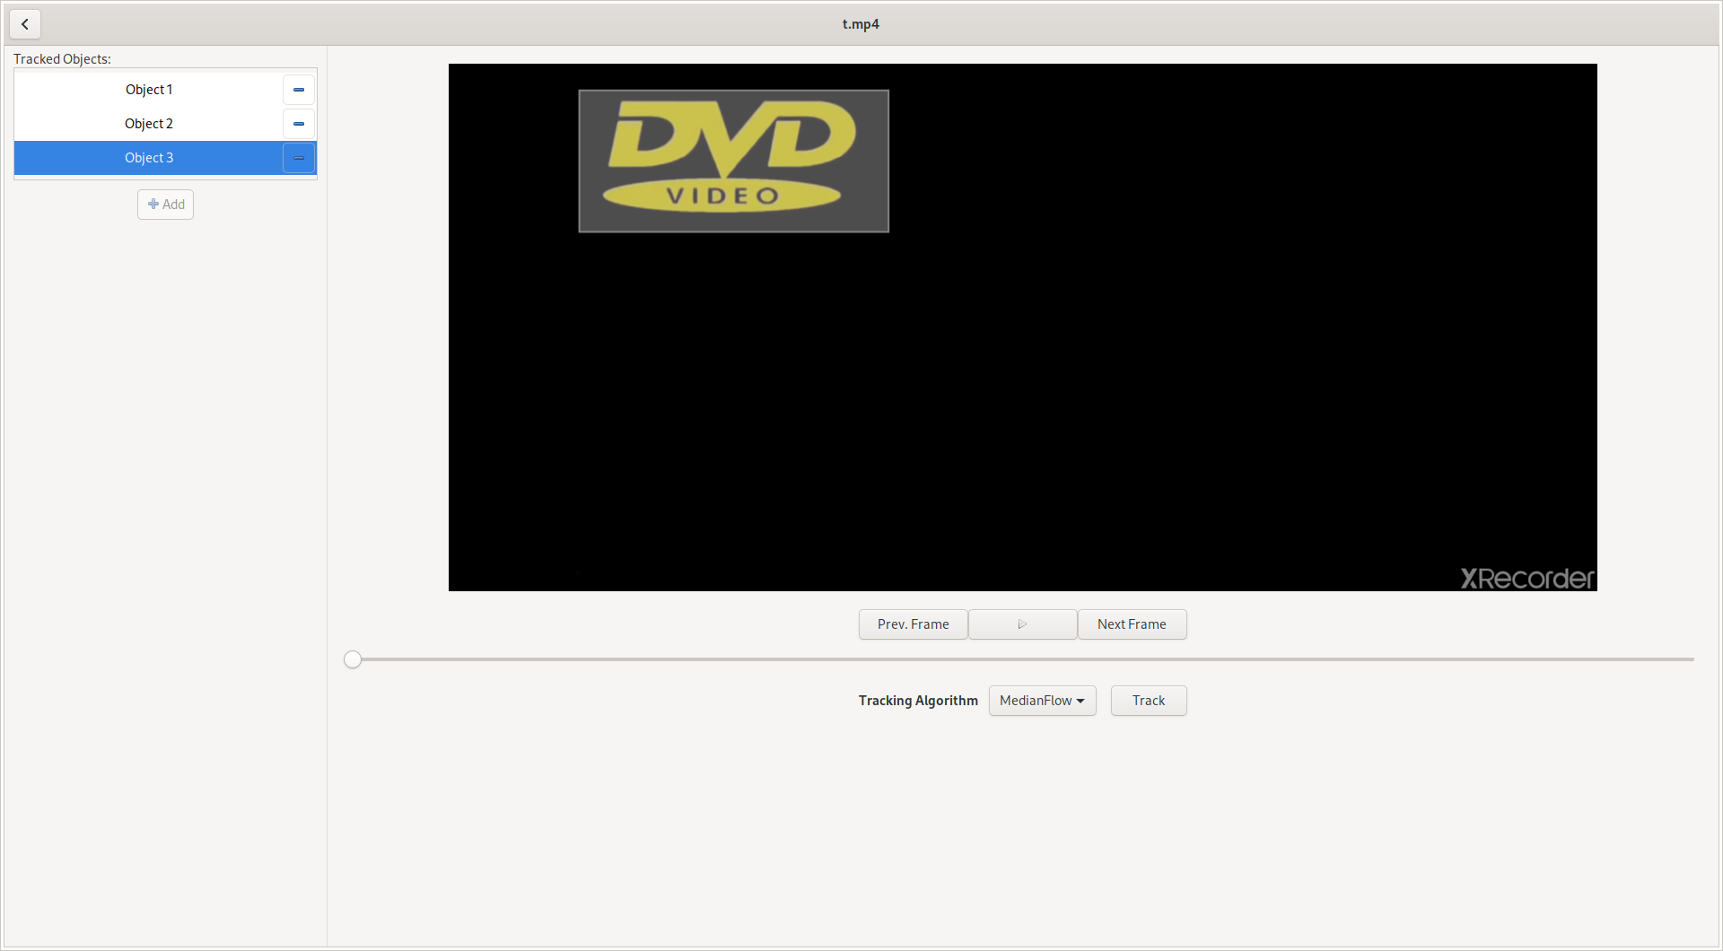The height and width of the screenshot is (951, 1723).
Task: Step back with Prev. Frame
Action: pos(913,624)
